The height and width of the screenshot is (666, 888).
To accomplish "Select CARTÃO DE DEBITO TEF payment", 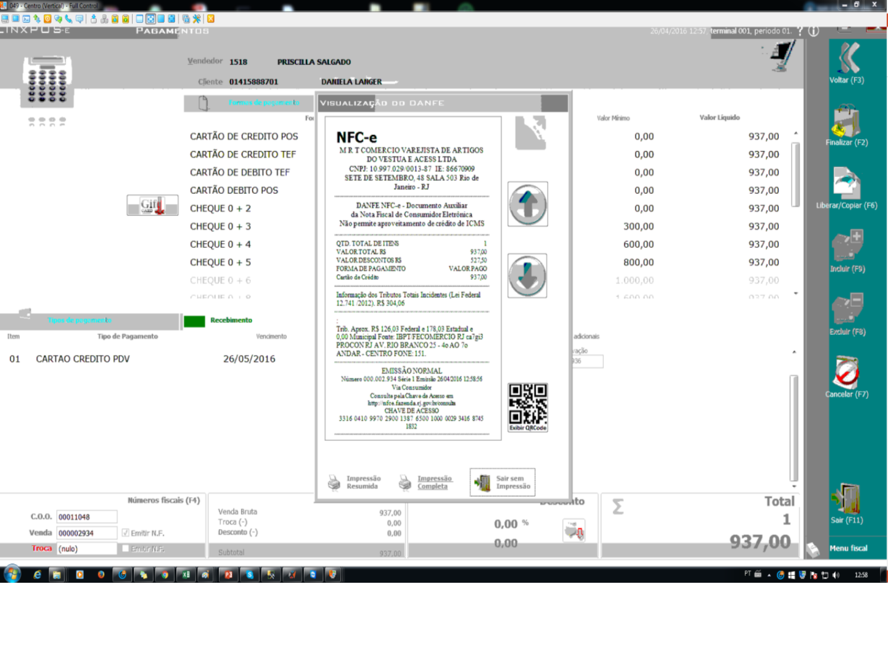I will pos(240,172).
